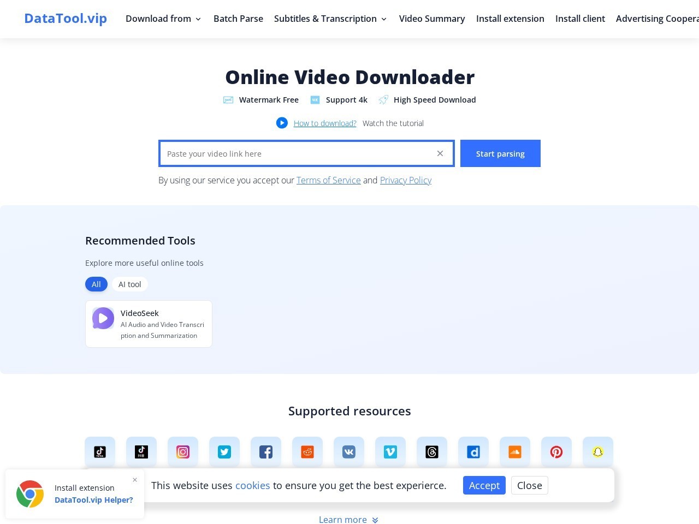699x524 pixels.
Task: Expand the Learn more section
Action: tap(348, 520)
